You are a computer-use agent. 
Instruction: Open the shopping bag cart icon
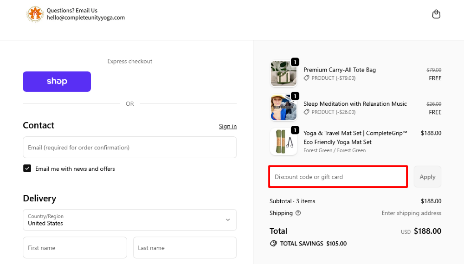(436, 14)
